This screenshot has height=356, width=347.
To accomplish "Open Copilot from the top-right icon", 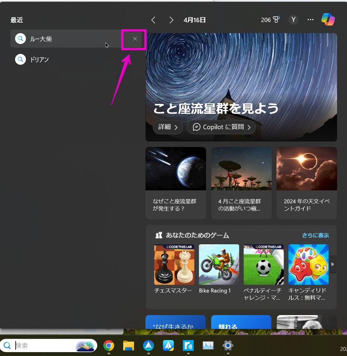I will [x=328, y=20].
